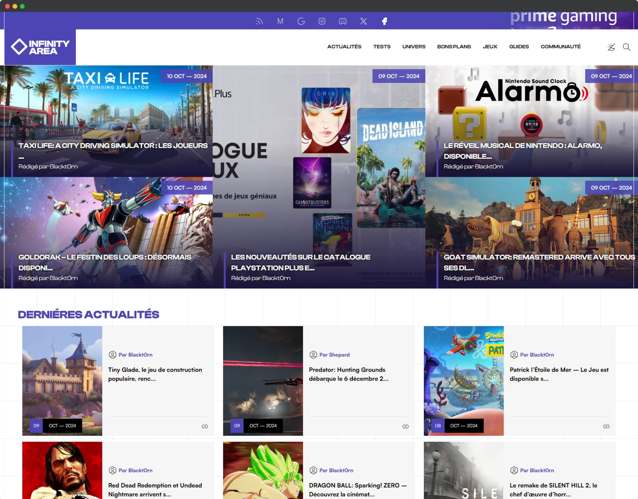Image resolution: width=638 pixels, height=499 pixels.
Task: Open the Discord social icon
Action: pos(343,21)
